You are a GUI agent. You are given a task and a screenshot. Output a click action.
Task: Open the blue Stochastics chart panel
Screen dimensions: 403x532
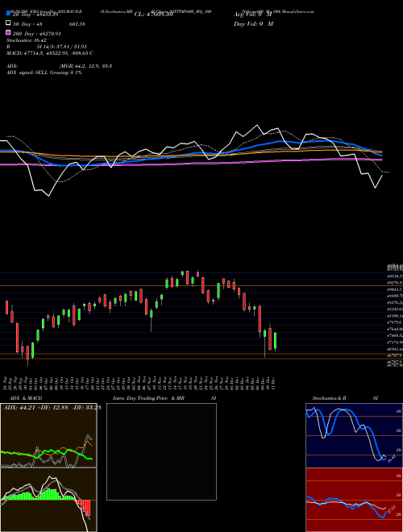tap(354, 435)
